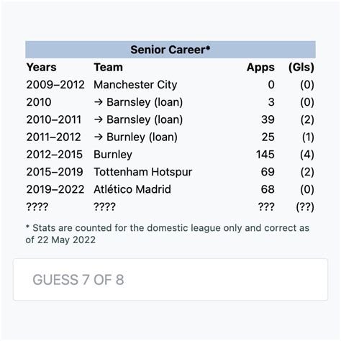Select the Burnley loan team entry
The width and height of the screenshot is (341, 341).
(135, 137)
